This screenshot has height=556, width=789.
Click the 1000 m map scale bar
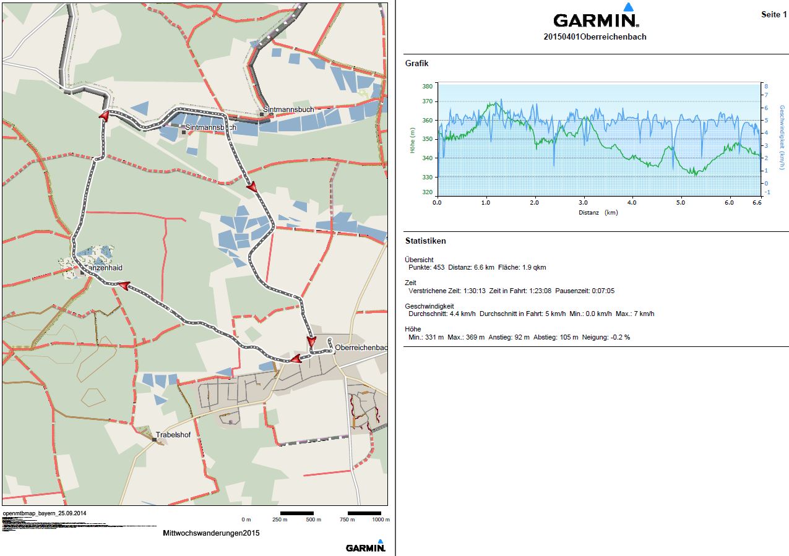[364, 513]
